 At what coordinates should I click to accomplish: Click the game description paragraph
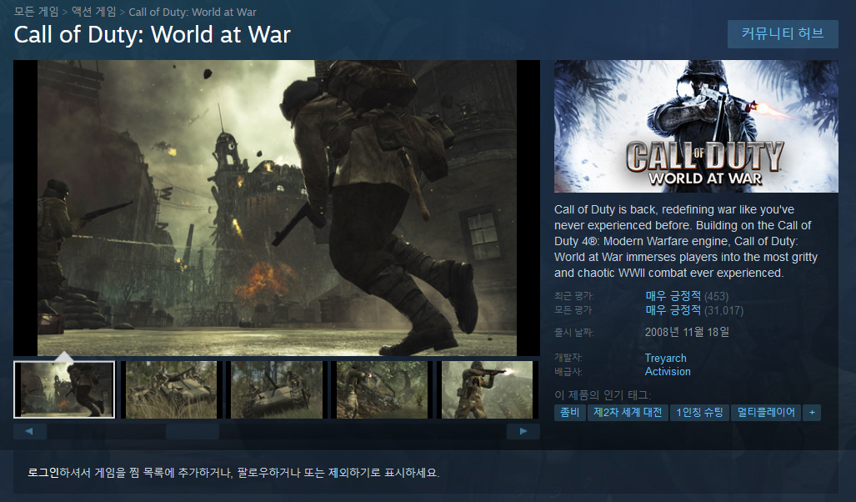click(686, 241)
